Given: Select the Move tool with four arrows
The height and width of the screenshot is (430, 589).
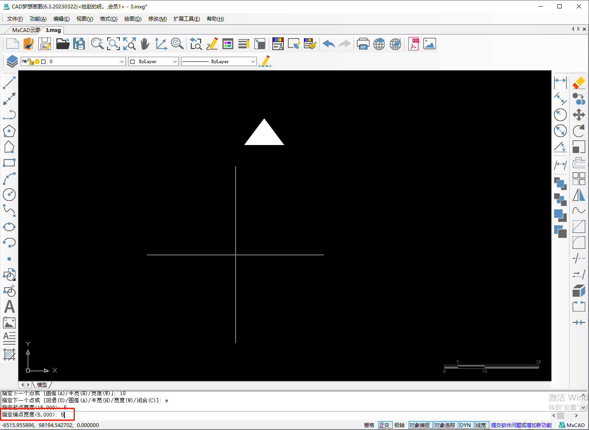Looking at the screenshot, I should click(579, 115).
